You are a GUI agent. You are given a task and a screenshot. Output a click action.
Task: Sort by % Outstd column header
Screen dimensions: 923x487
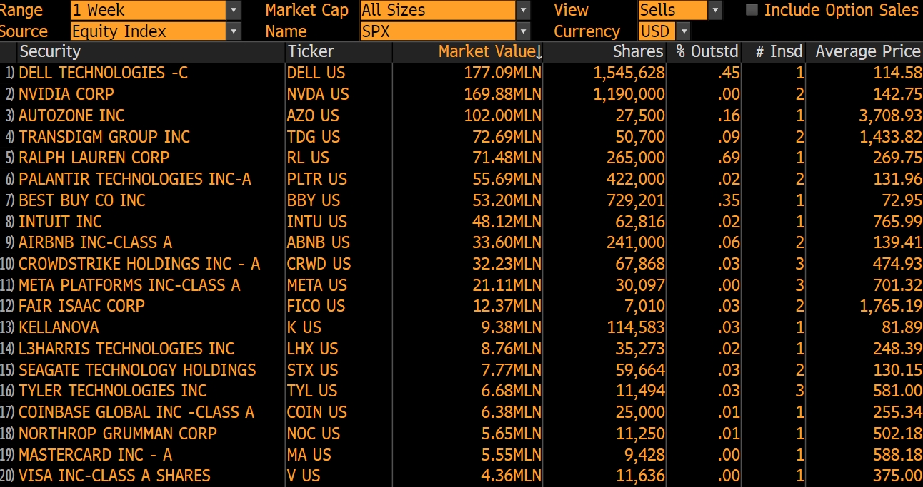tap(707, 51)
